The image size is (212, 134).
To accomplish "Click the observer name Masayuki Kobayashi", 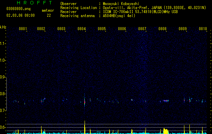I will 121,4.
